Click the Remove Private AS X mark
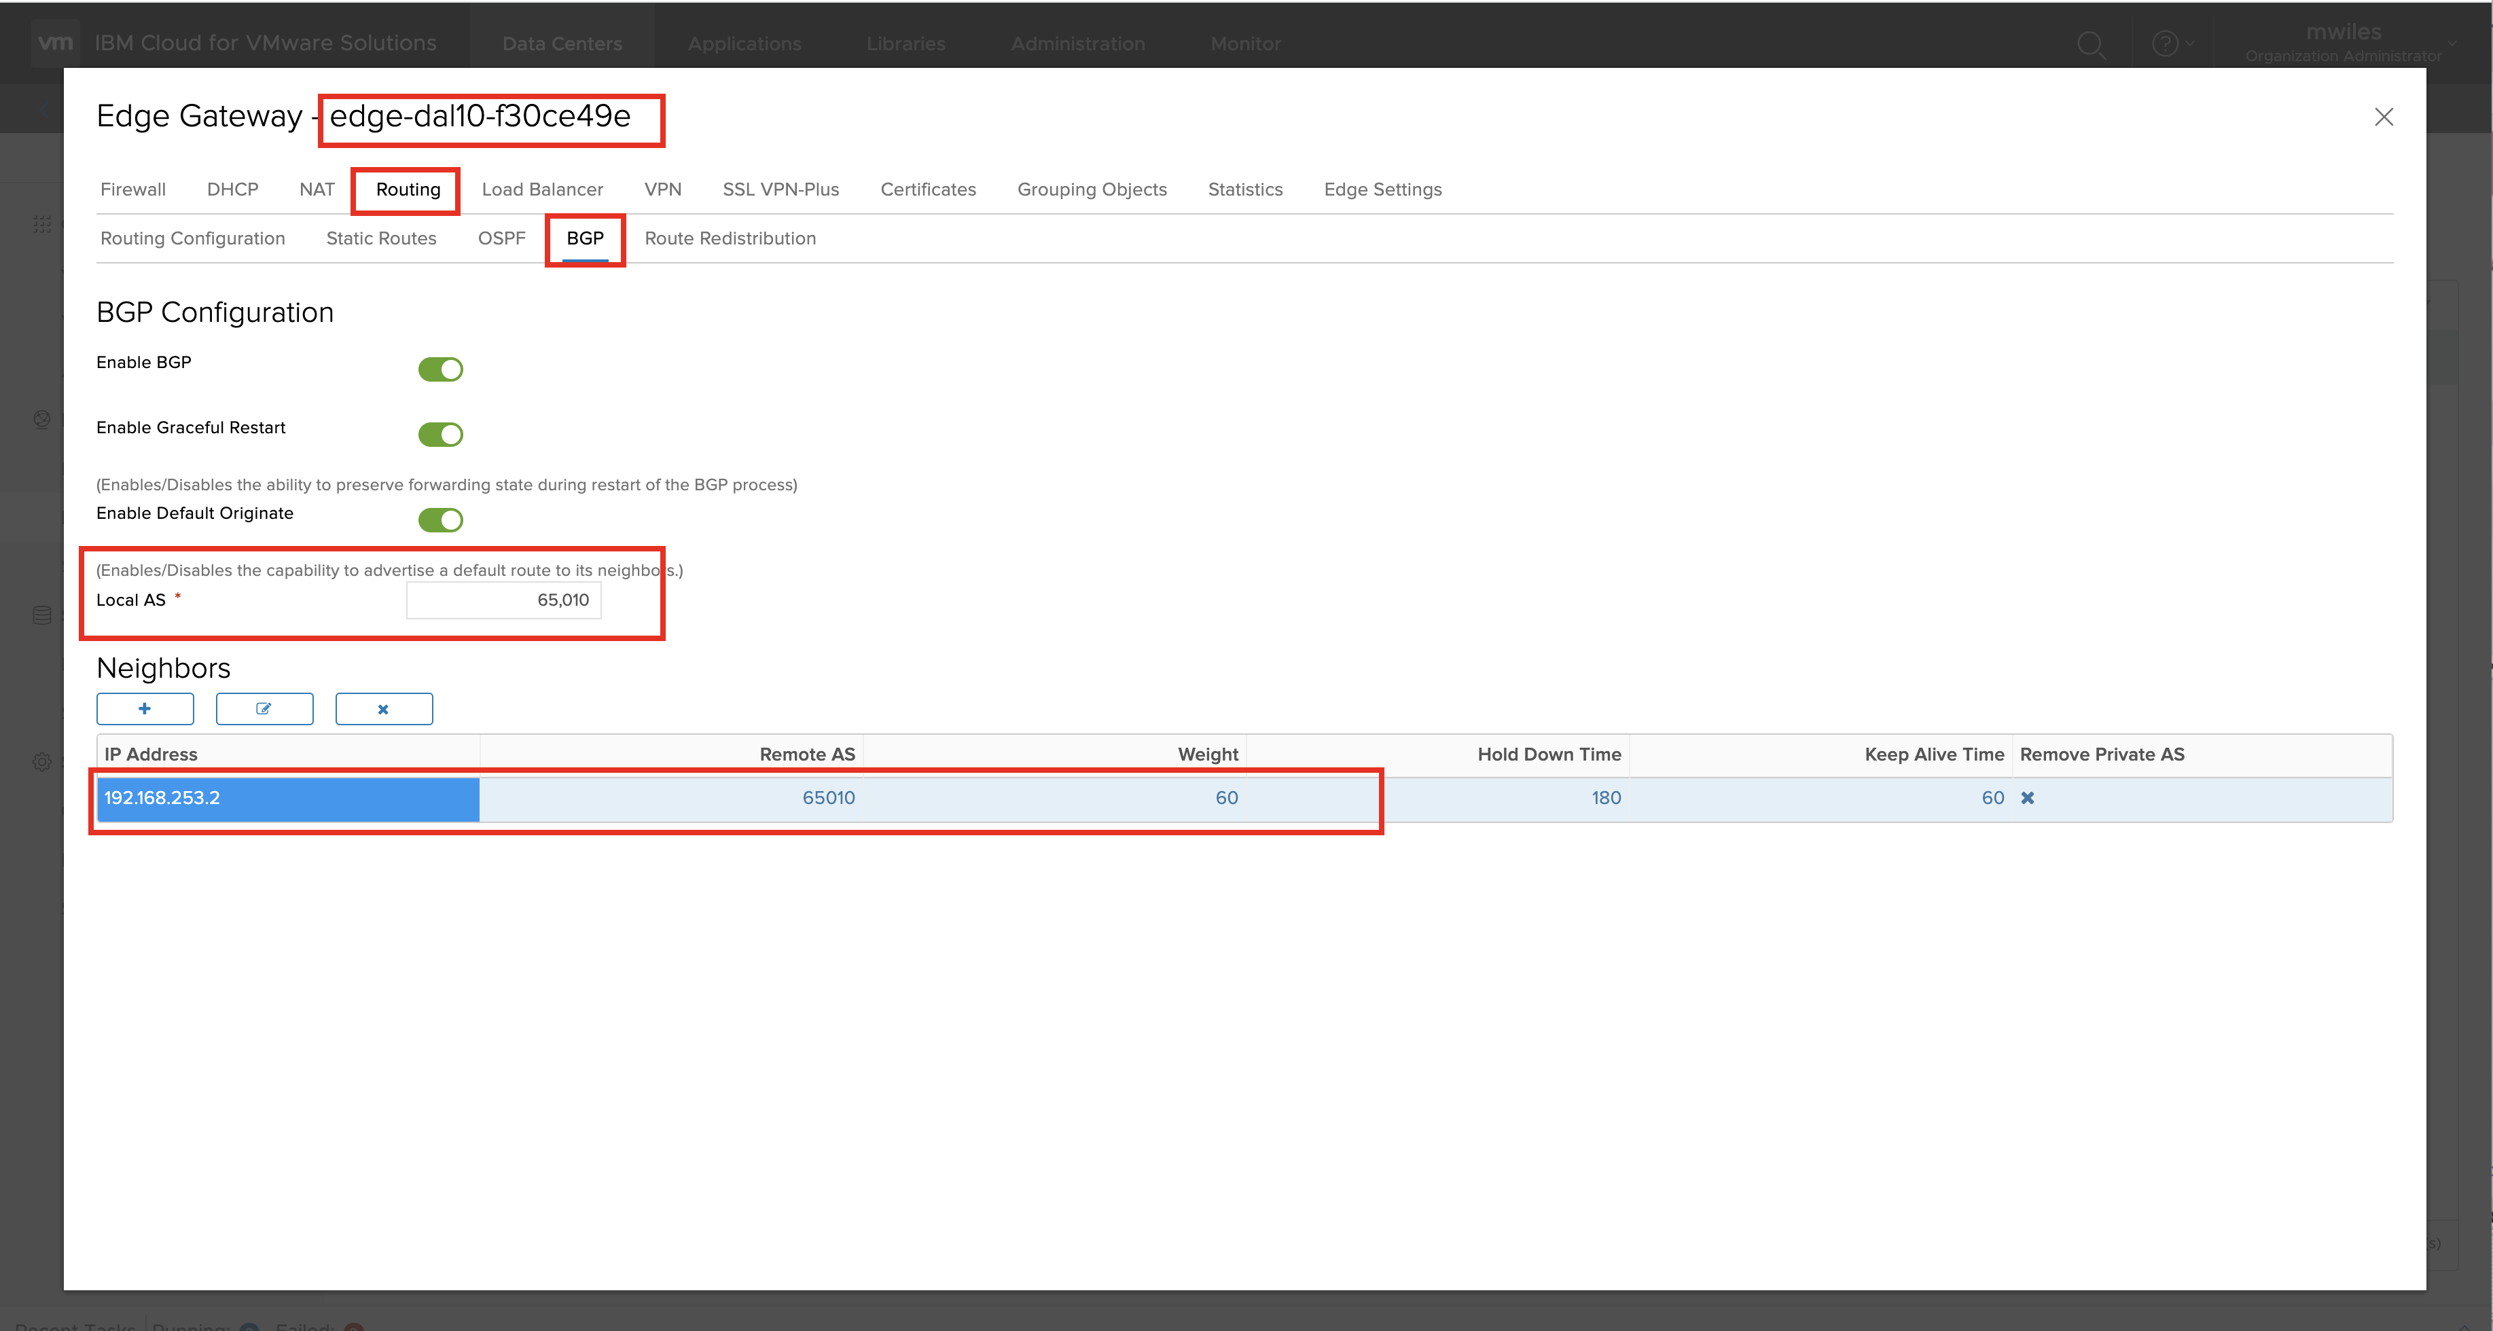 click(x=2028, y=798)
